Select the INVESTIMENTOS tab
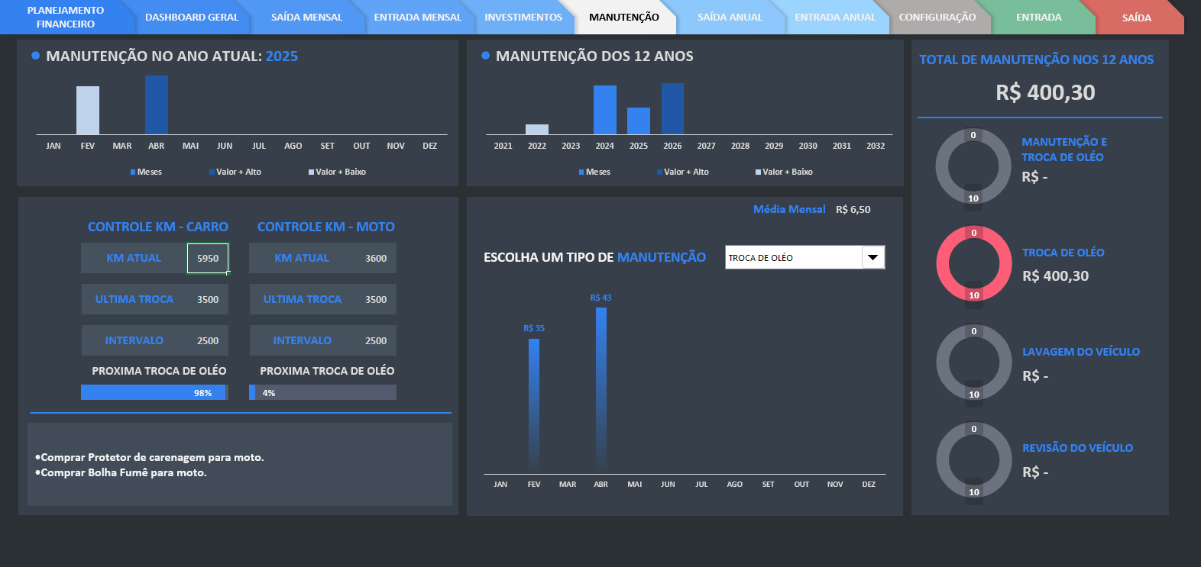1201x567 pixels. [x=523, y=17]
